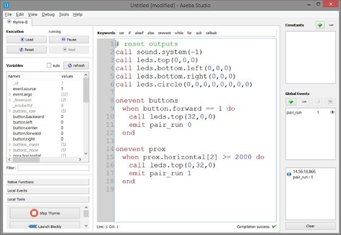This screenshot has width=341, height=235.
Task: Expand the Native Functions section
Action: pyautogui.click(x=47, y=182)
